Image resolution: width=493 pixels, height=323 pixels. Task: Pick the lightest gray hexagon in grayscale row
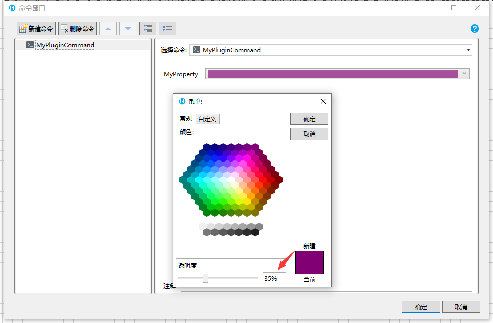pos(203,226)
